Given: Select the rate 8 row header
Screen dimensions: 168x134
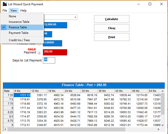Looking at the screenshot, I should [x=8, y=108].
